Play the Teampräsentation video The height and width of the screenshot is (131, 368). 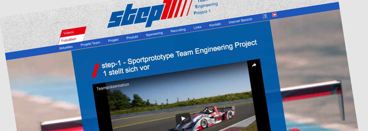click(183, 118)
